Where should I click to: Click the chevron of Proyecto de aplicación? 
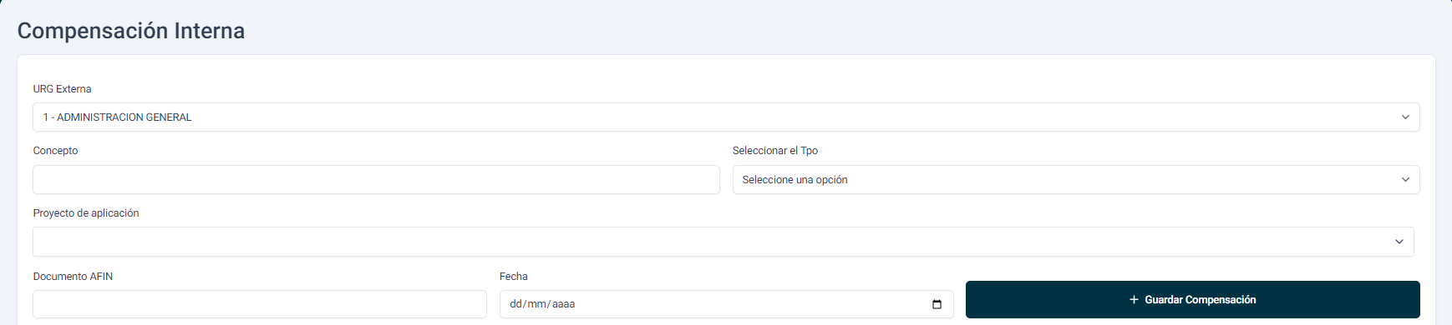tap(1399, 242)
